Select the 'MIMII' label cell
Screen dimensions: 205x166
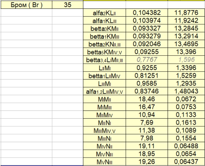pyautogui.click(x=105, y=99)
